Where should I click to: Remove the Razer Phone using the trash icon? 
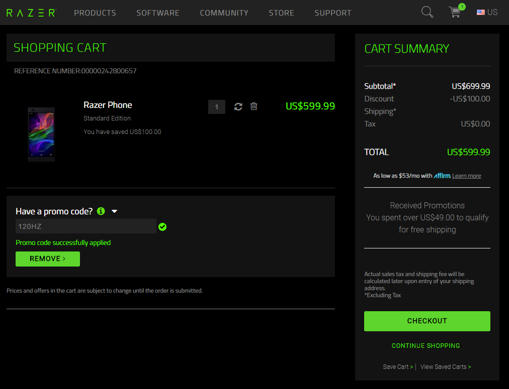(x=253, y=106)
